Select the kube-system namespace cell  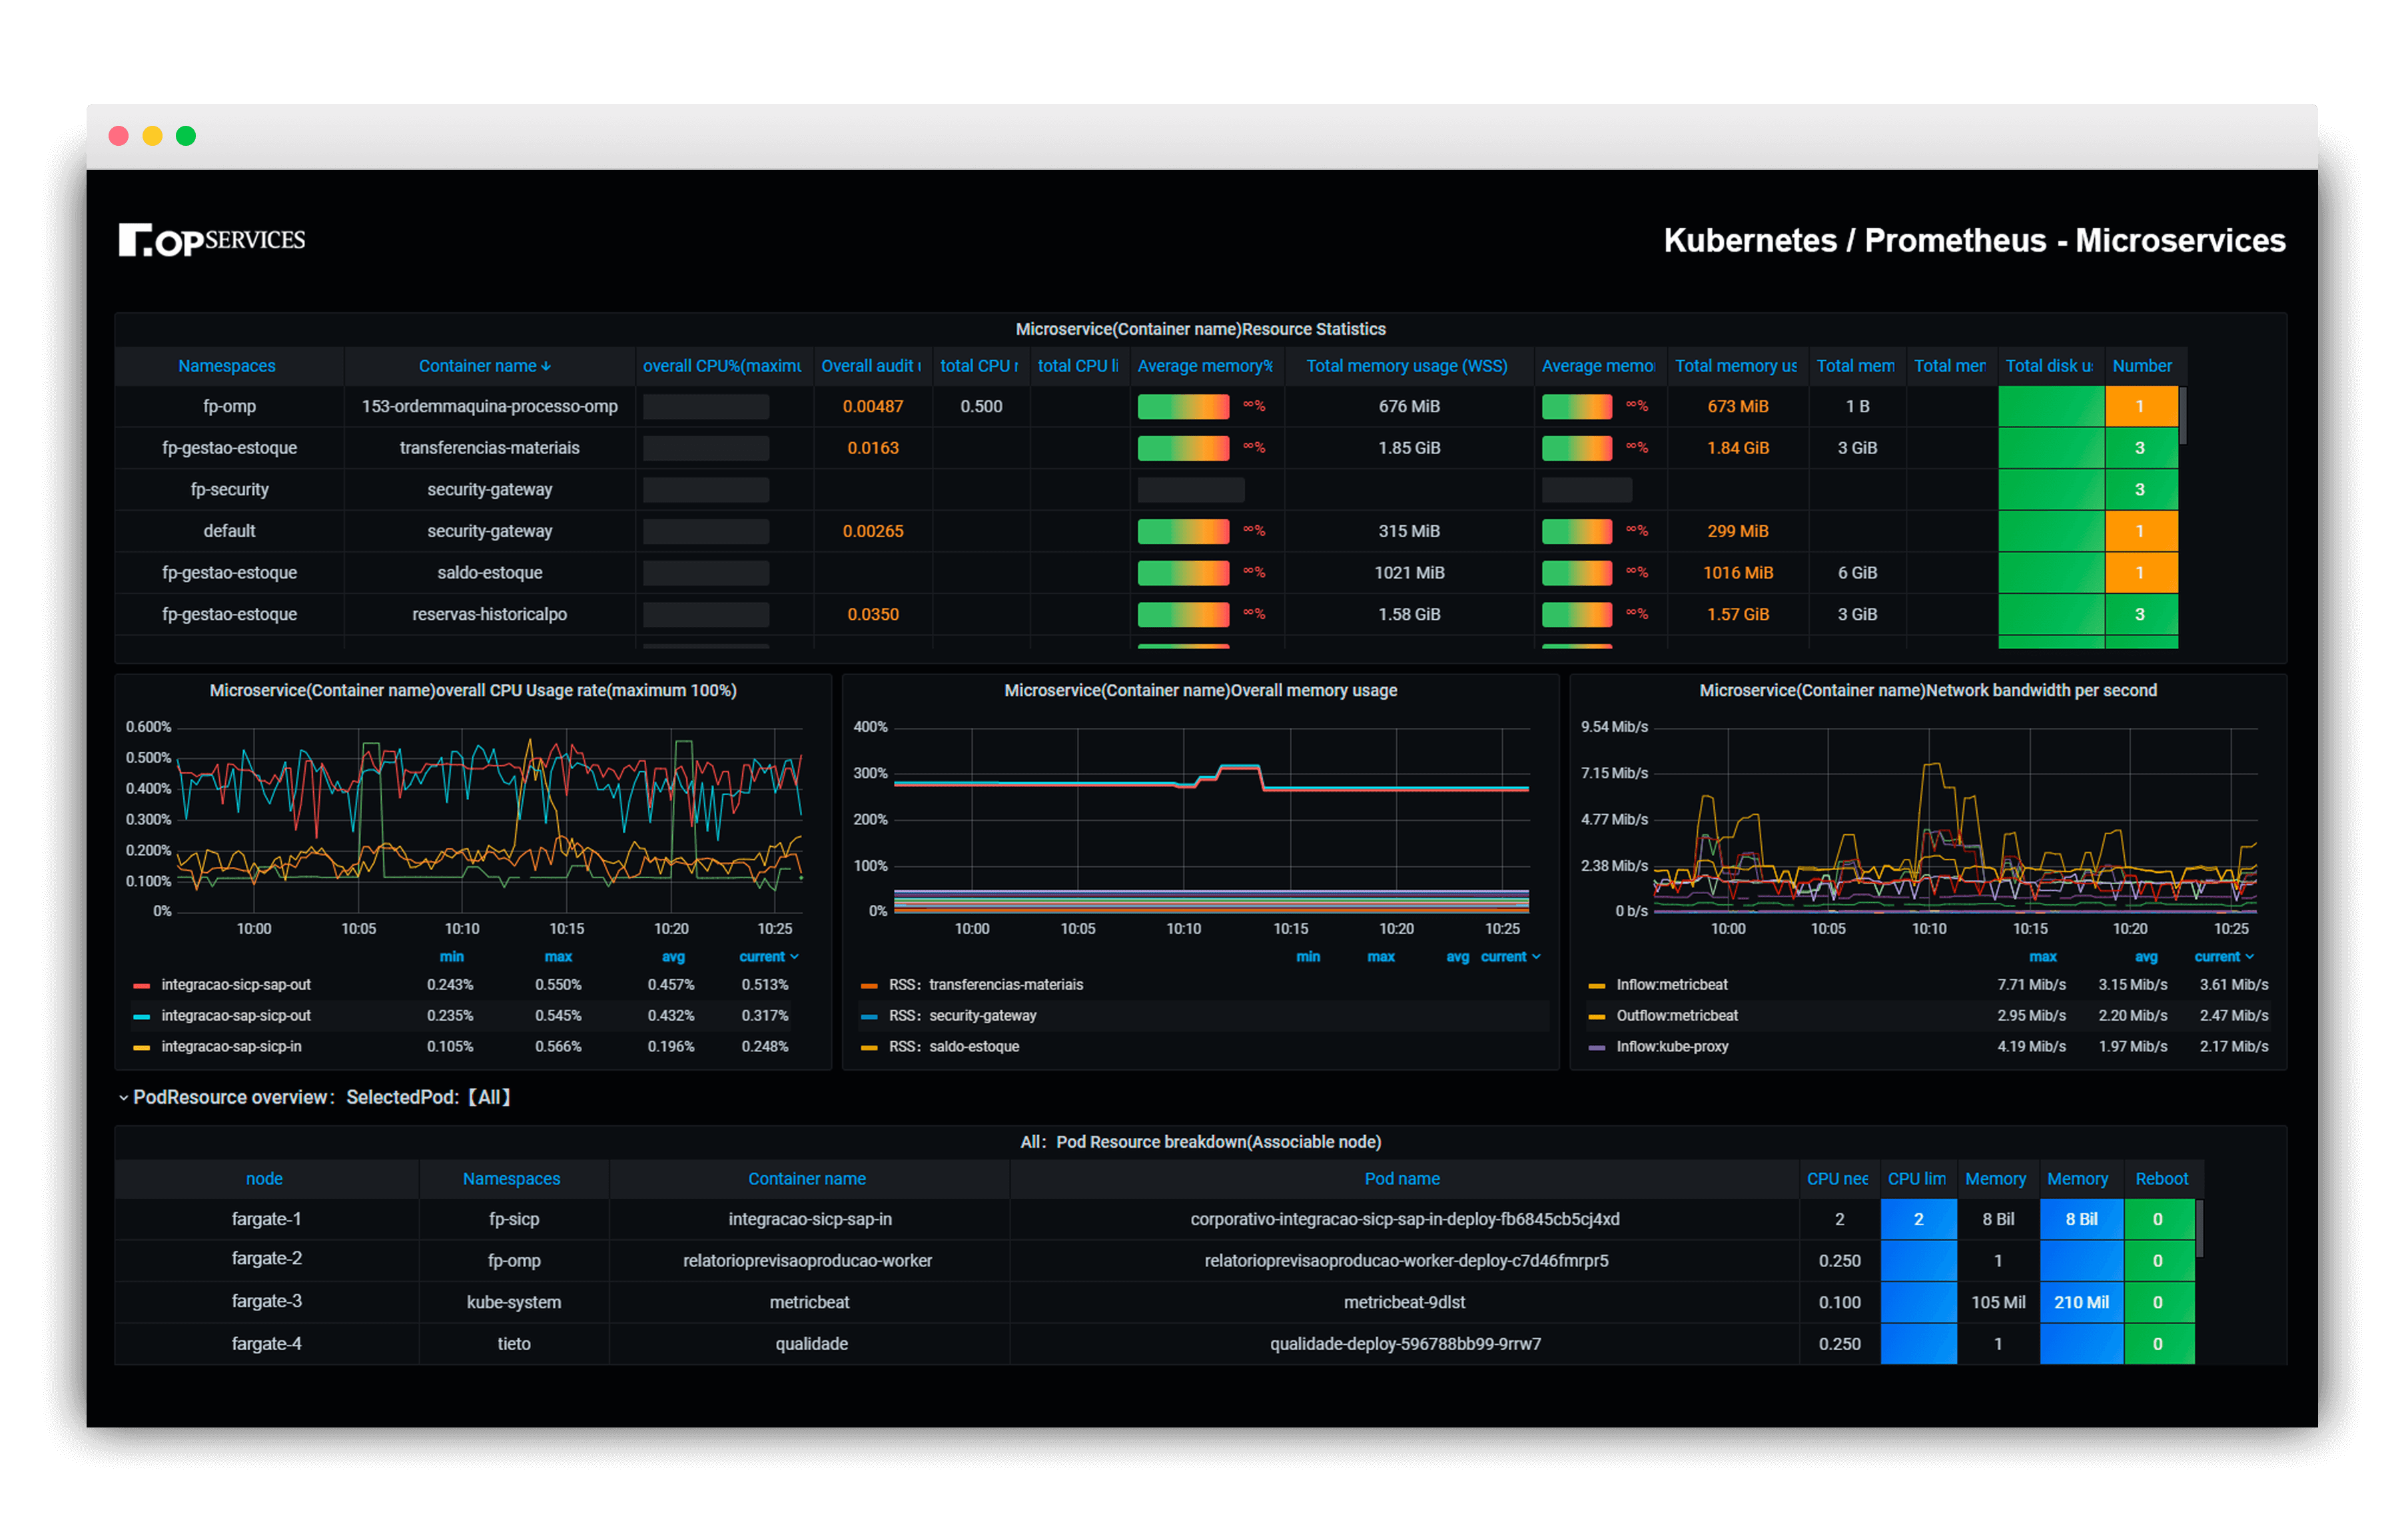tap(514, 1302)
